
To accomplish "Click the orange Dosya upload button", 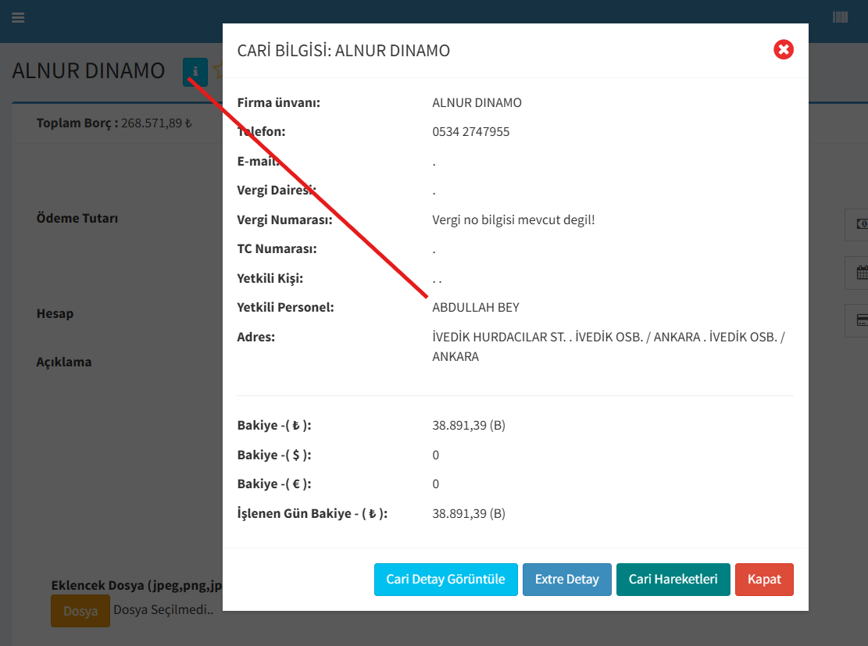I will [x=80, y=611].
